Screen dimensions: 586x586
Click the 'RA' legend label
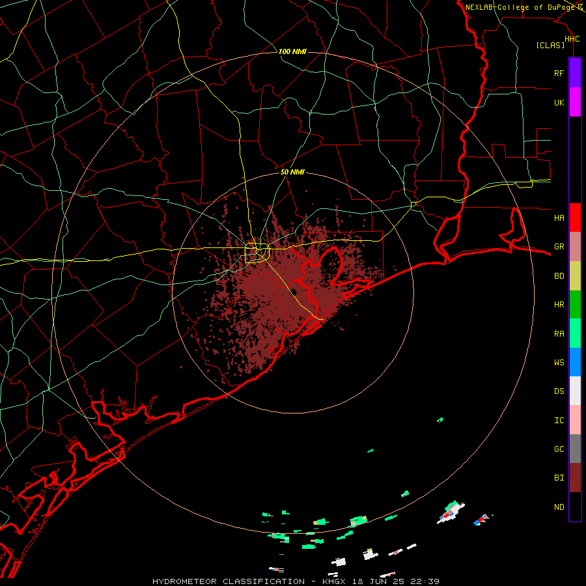pyautogui.click(x=559, y=334)
